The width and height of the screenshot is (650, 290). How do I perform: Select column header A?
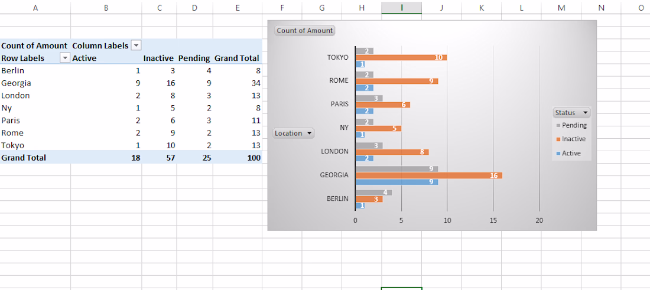tap(35, 8)
